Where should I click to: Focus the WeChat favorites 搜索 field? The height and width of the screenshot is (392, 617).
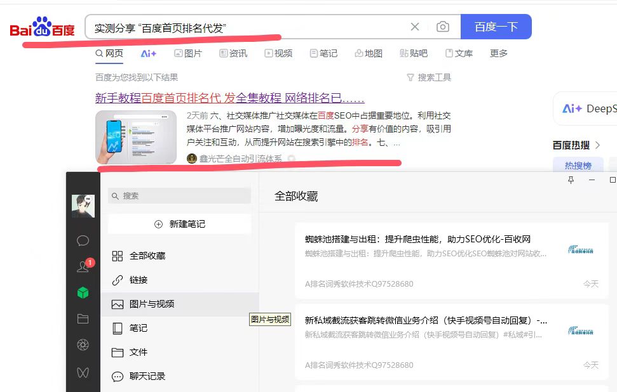pos(179,195)
